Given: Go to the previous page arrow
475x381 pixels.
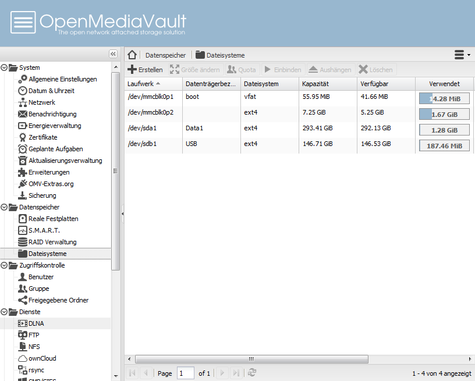Looking at the screenshot, I should coord(146,373).
